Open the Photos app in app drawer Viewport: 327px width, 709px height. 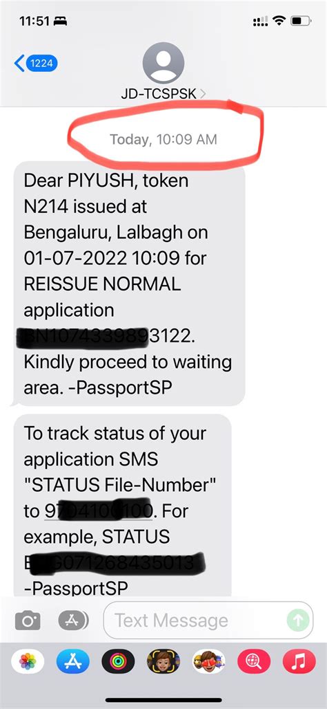pos(28,661)
